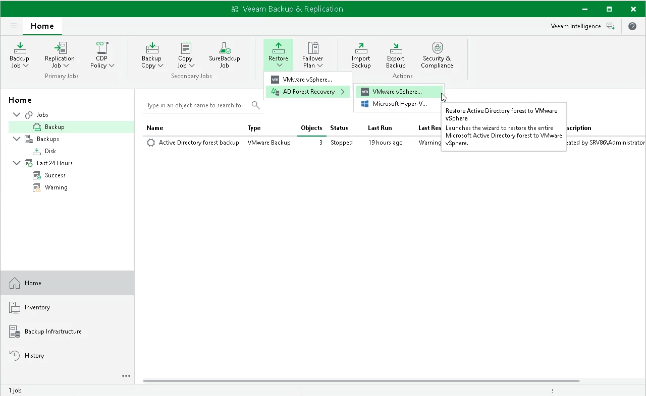Click the Success node icon in tree

(x=37, y=175)
